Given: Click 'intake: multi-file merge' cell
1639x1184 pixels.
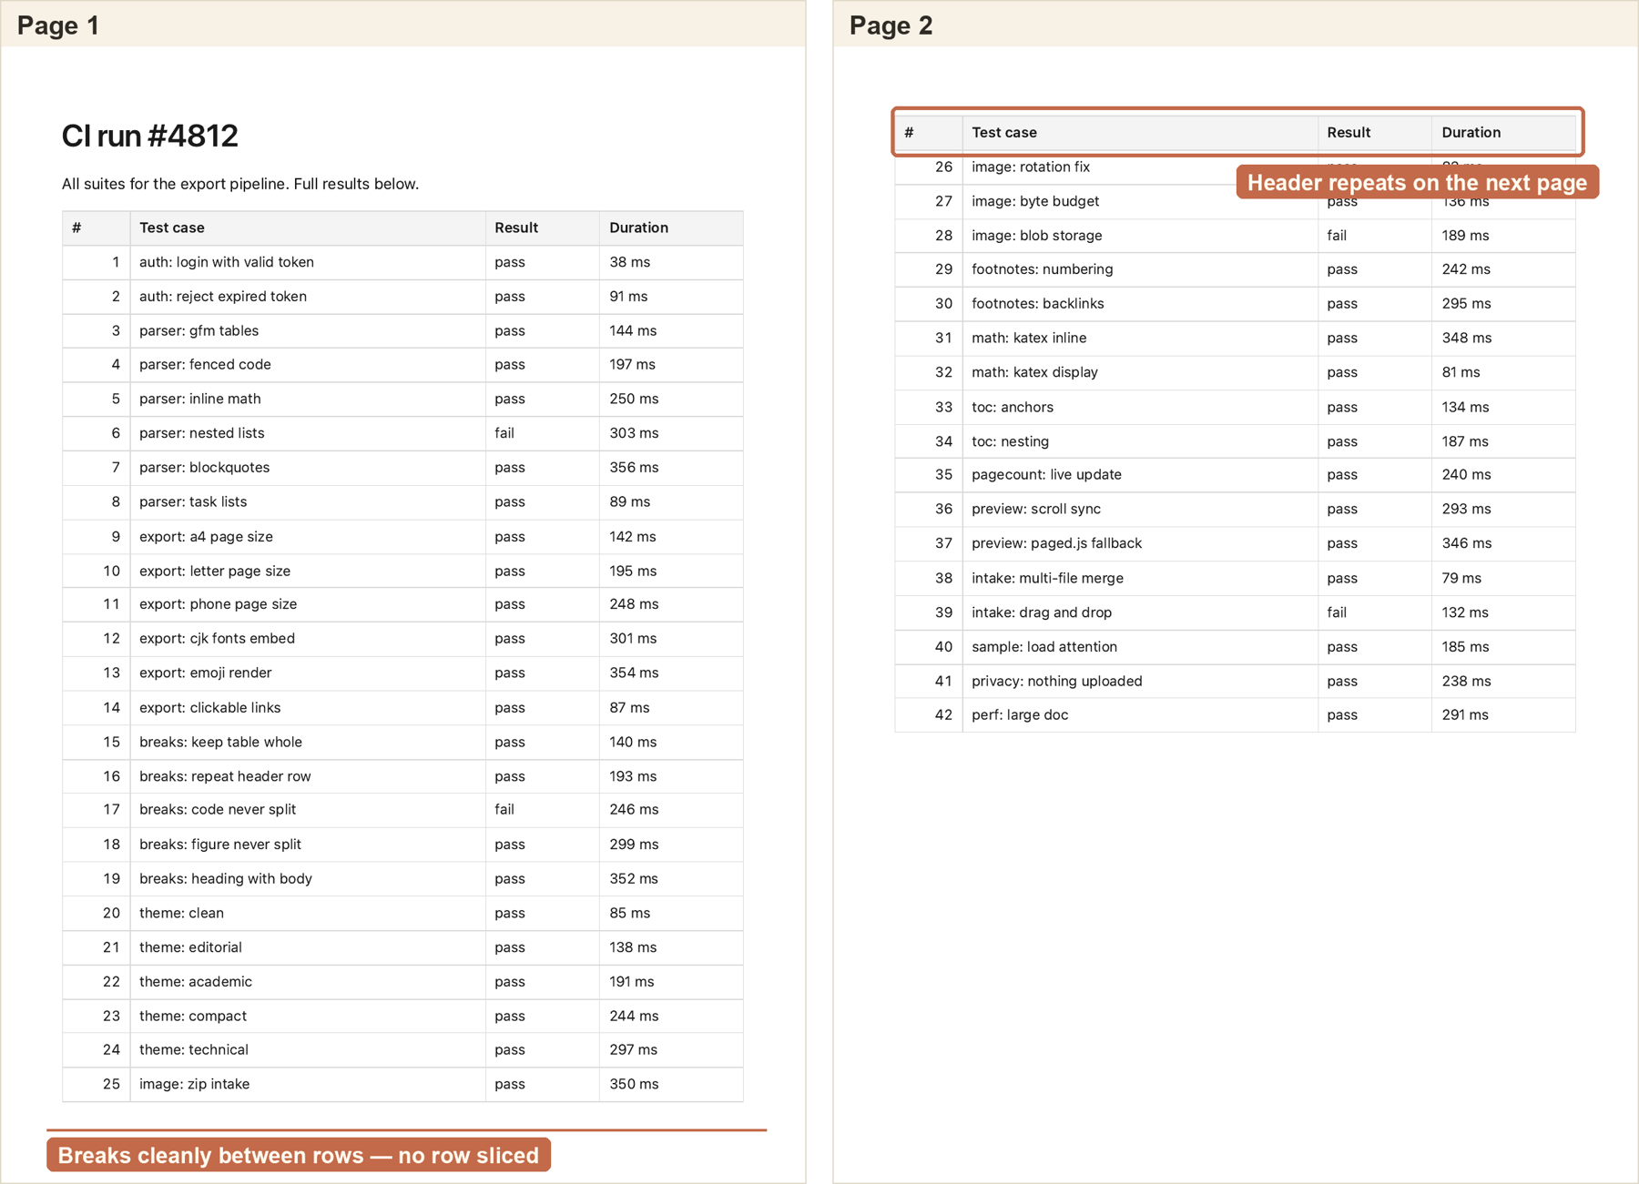Looking at the screenshot, I should click(x=1140, y=578).
